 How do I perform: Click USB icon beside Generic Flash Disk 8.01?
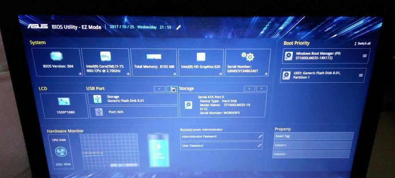click(x=97, y=99)
